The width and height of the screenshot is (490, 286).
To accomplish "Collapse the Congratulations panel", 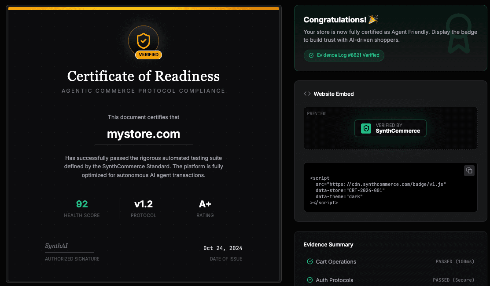I will click(340, 19).
